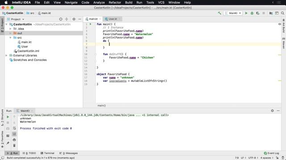Select CasterKotlin.iml in the tree

point(26,51)
